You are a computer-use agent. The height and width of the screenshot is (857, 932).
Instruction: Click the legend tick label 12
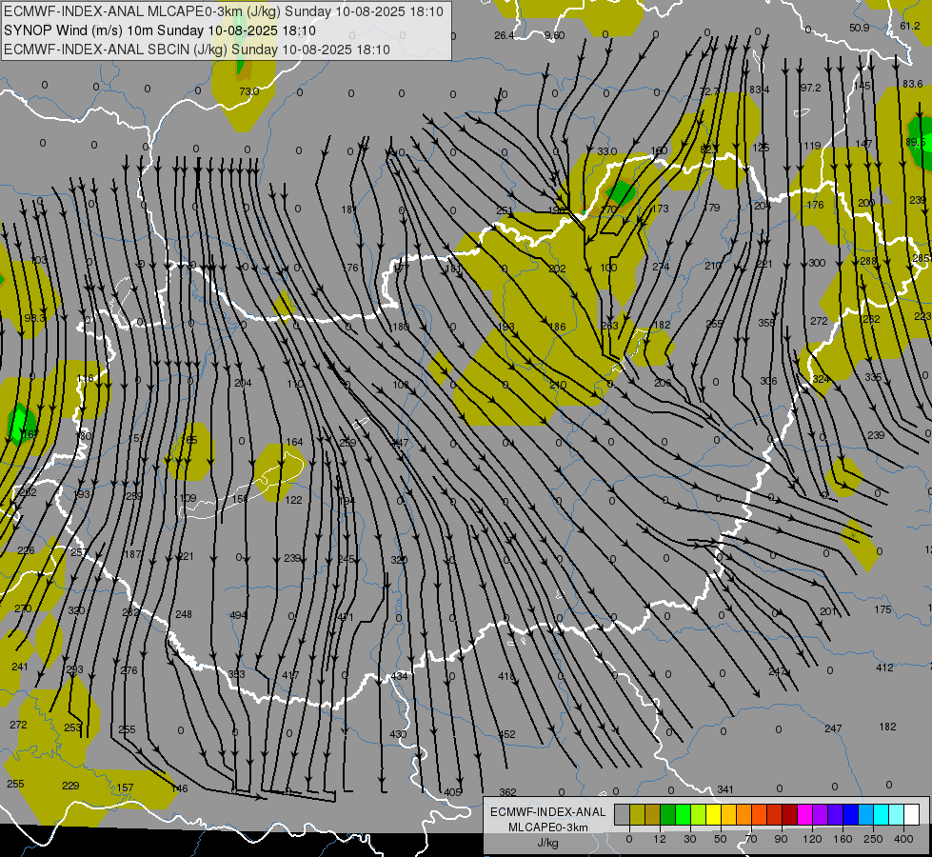click(x=660, y=839)
